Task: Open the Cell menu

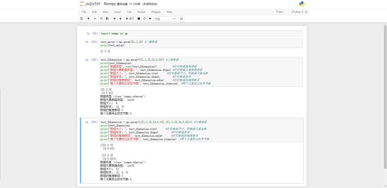Action: coord(129,12)
